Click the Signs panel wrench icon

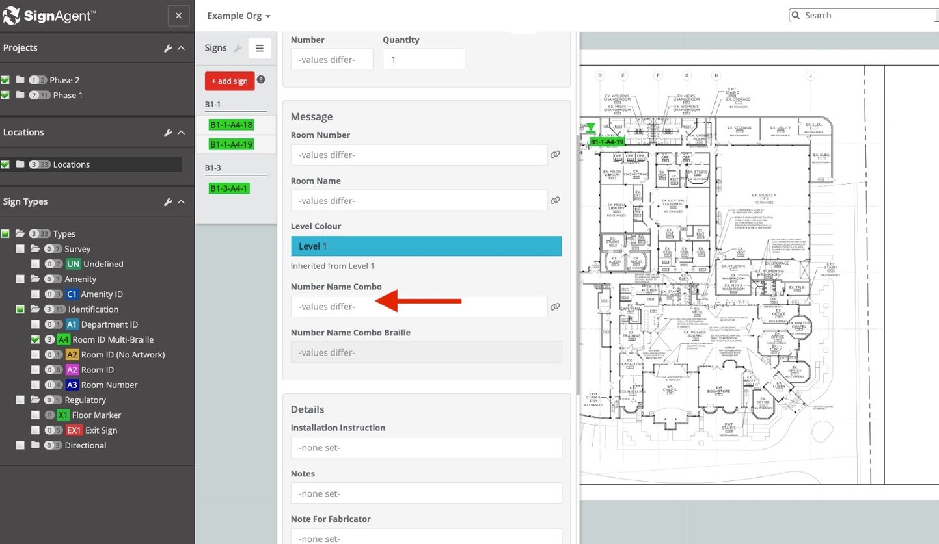238,48
